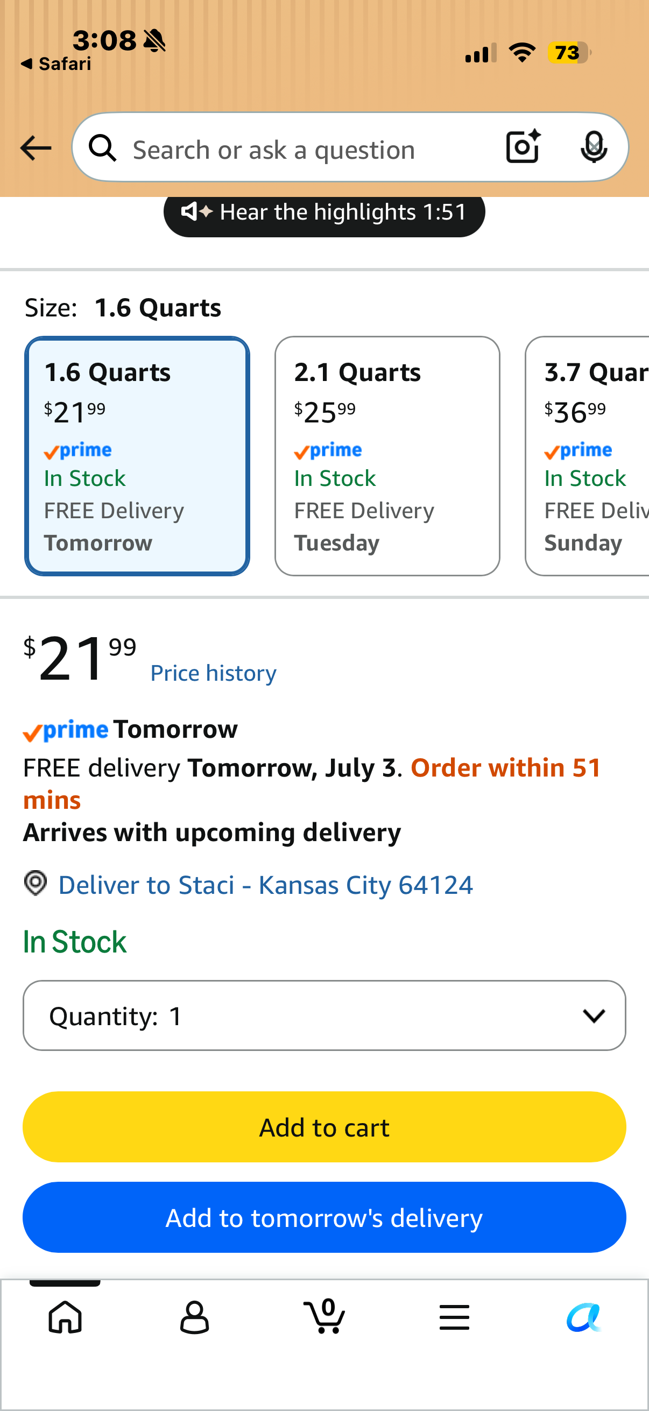649x1411 pixels.
Task: Play Hear the highlights audio
Action: click(324, 212)
